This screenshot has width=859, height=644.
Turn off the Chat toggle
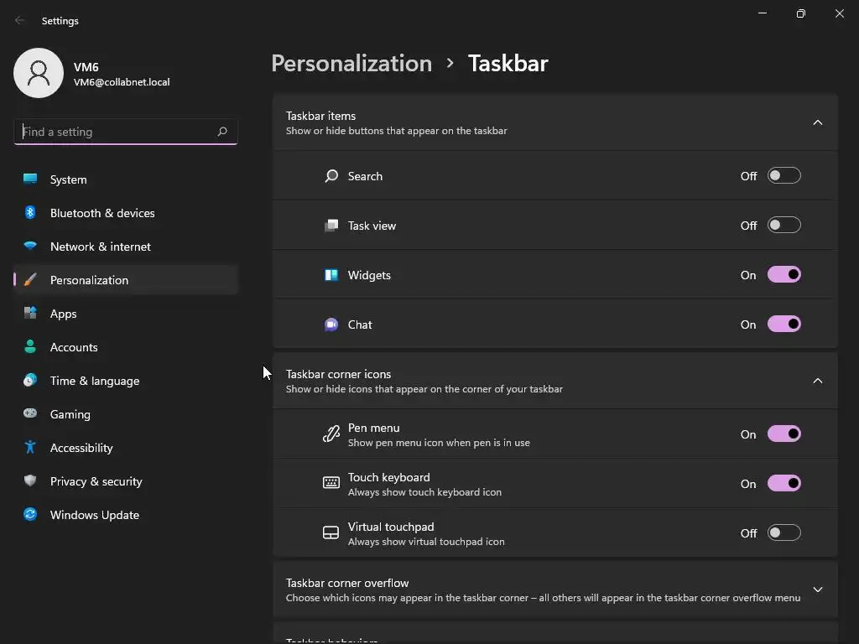point(784,325)
